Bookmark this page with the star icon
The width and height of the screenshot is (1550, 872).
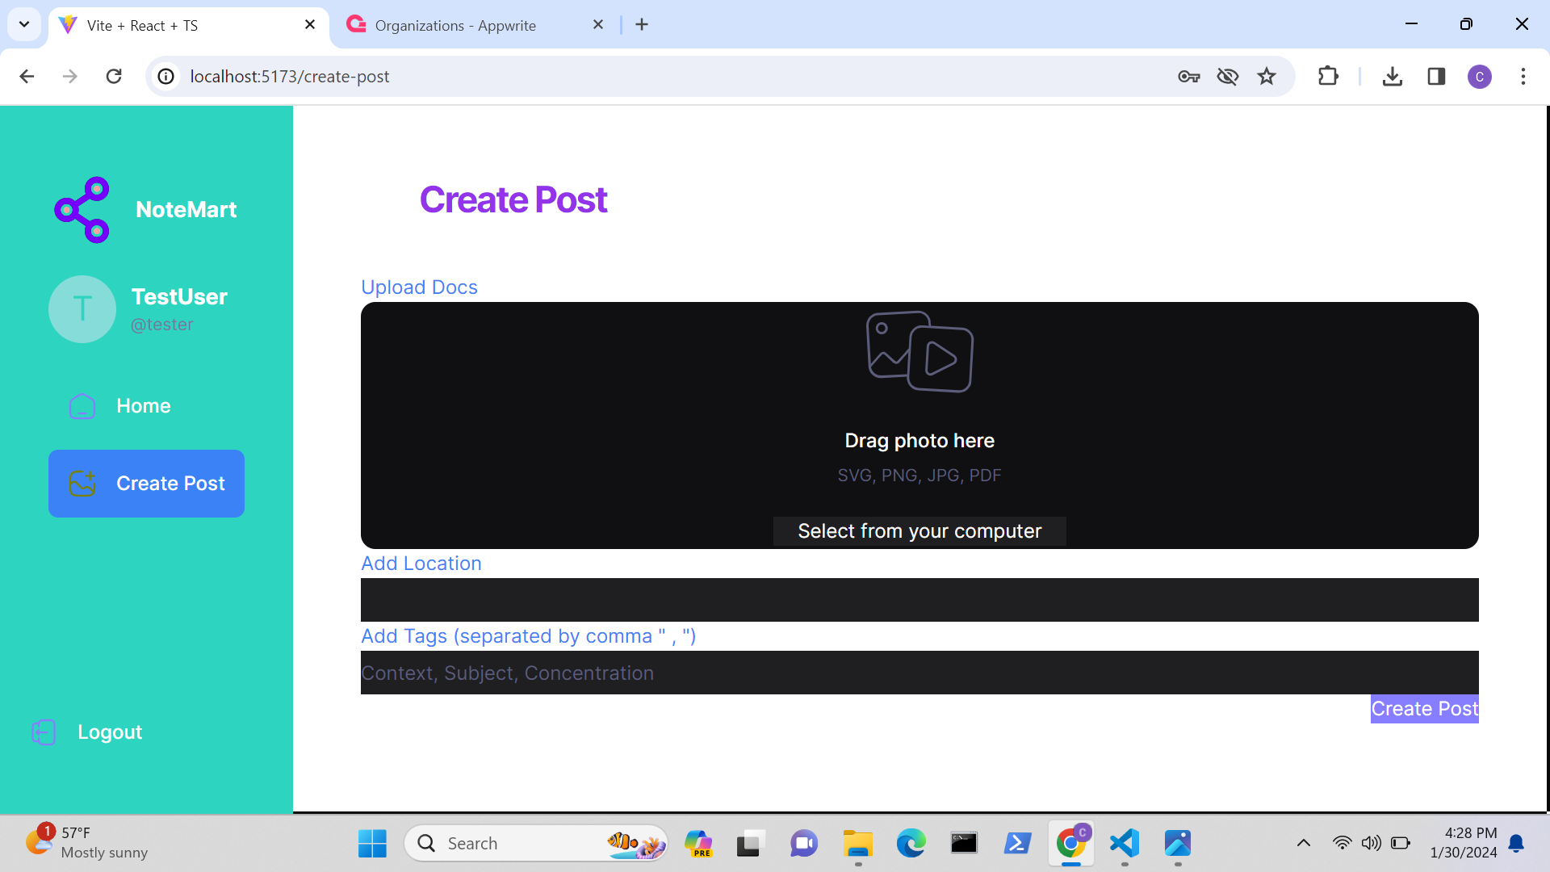(x=1267, y=77)
